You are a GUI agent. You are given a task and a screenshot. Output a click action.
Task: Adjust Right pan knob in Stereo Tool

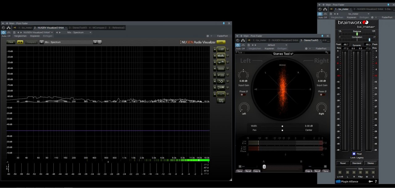[322, 107]
